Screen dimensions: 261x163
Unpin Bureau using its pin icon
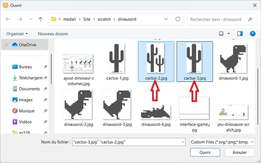45,67
